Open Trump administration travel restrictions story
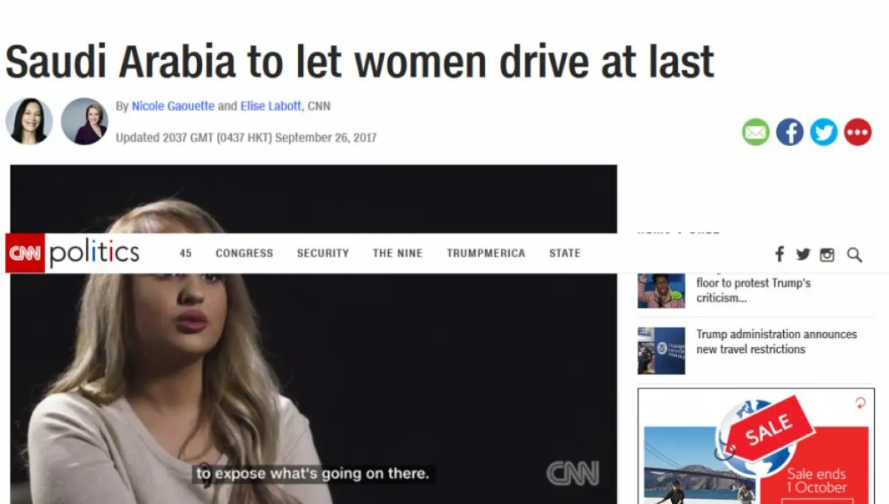Viewport: 889px width, 504px height. pos(776,342)
